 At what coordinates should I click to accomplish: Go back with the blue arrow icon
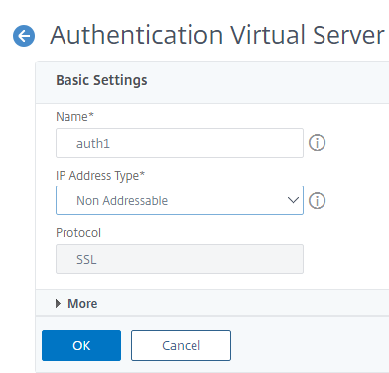pyautogui.click(x=24, y=36)
